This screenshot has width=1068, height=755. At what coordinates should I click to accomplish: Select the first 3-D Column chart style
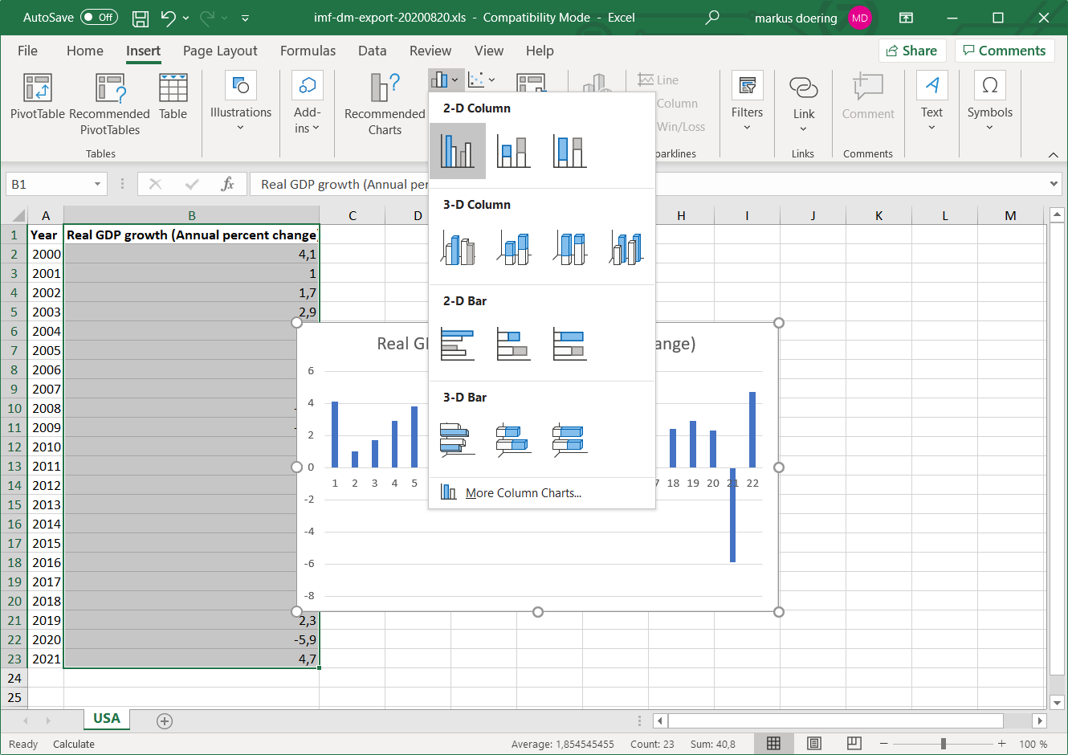point(457,247)
